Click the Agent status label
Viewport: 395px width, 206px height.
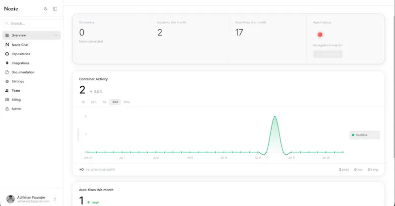[322, 22]
